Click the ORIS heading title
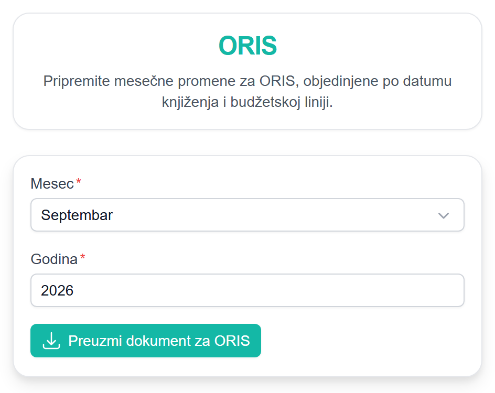This screenshot has height=393, width=495. (247, 46)
